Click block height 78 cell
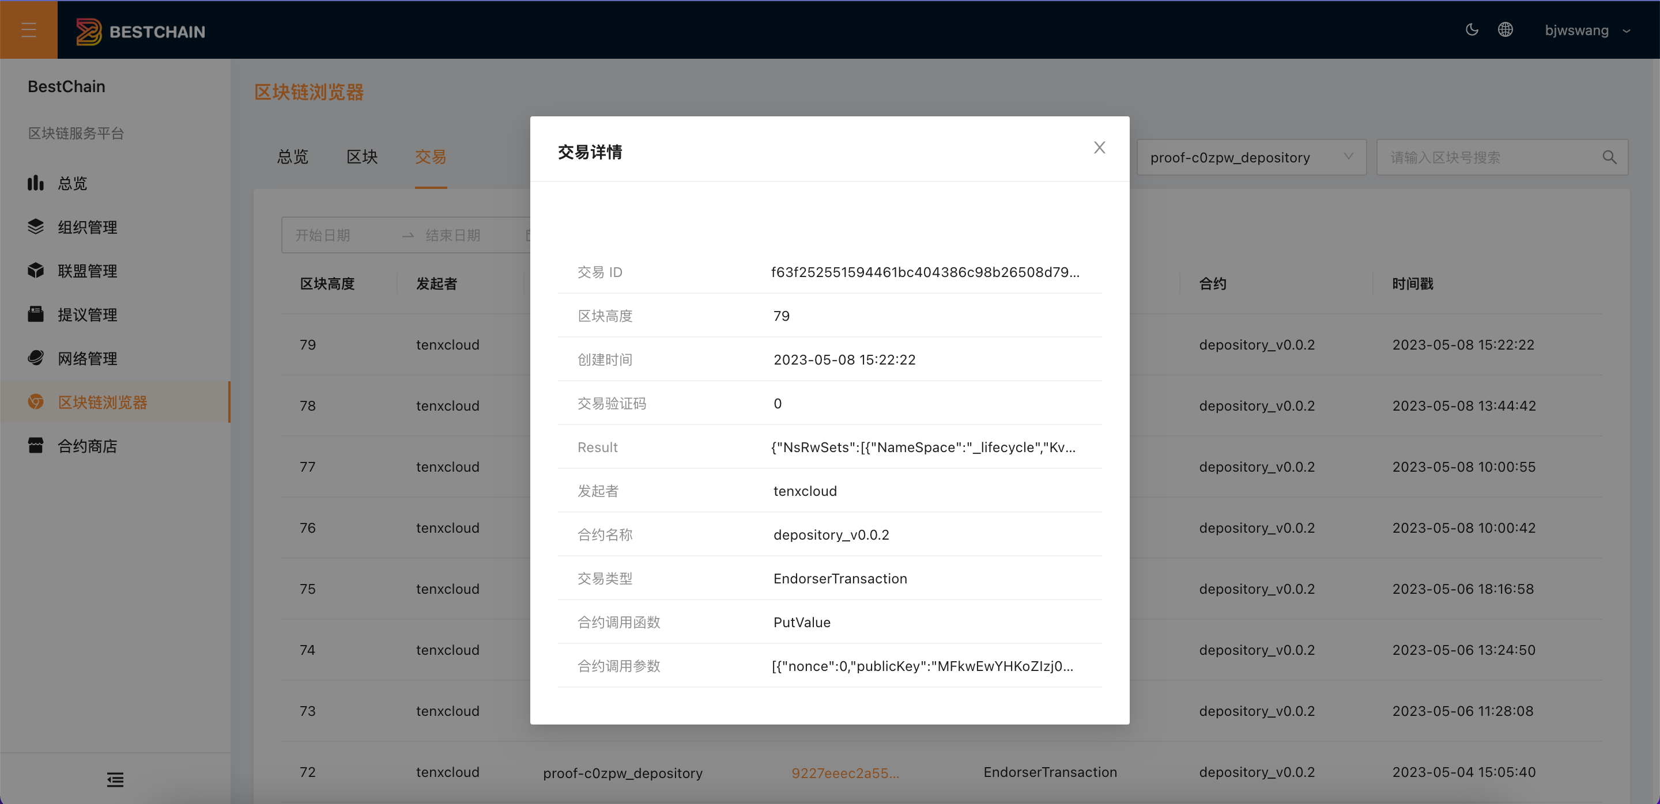The height and width of the screenshot is (804, 1660). [x=307, y=405]
